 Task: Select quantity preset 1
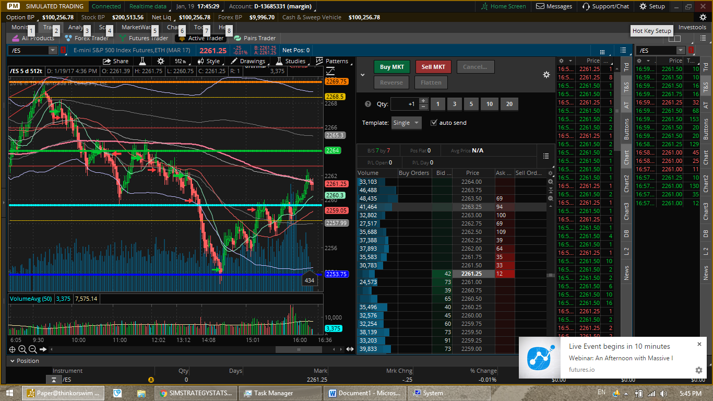[437, 104]
